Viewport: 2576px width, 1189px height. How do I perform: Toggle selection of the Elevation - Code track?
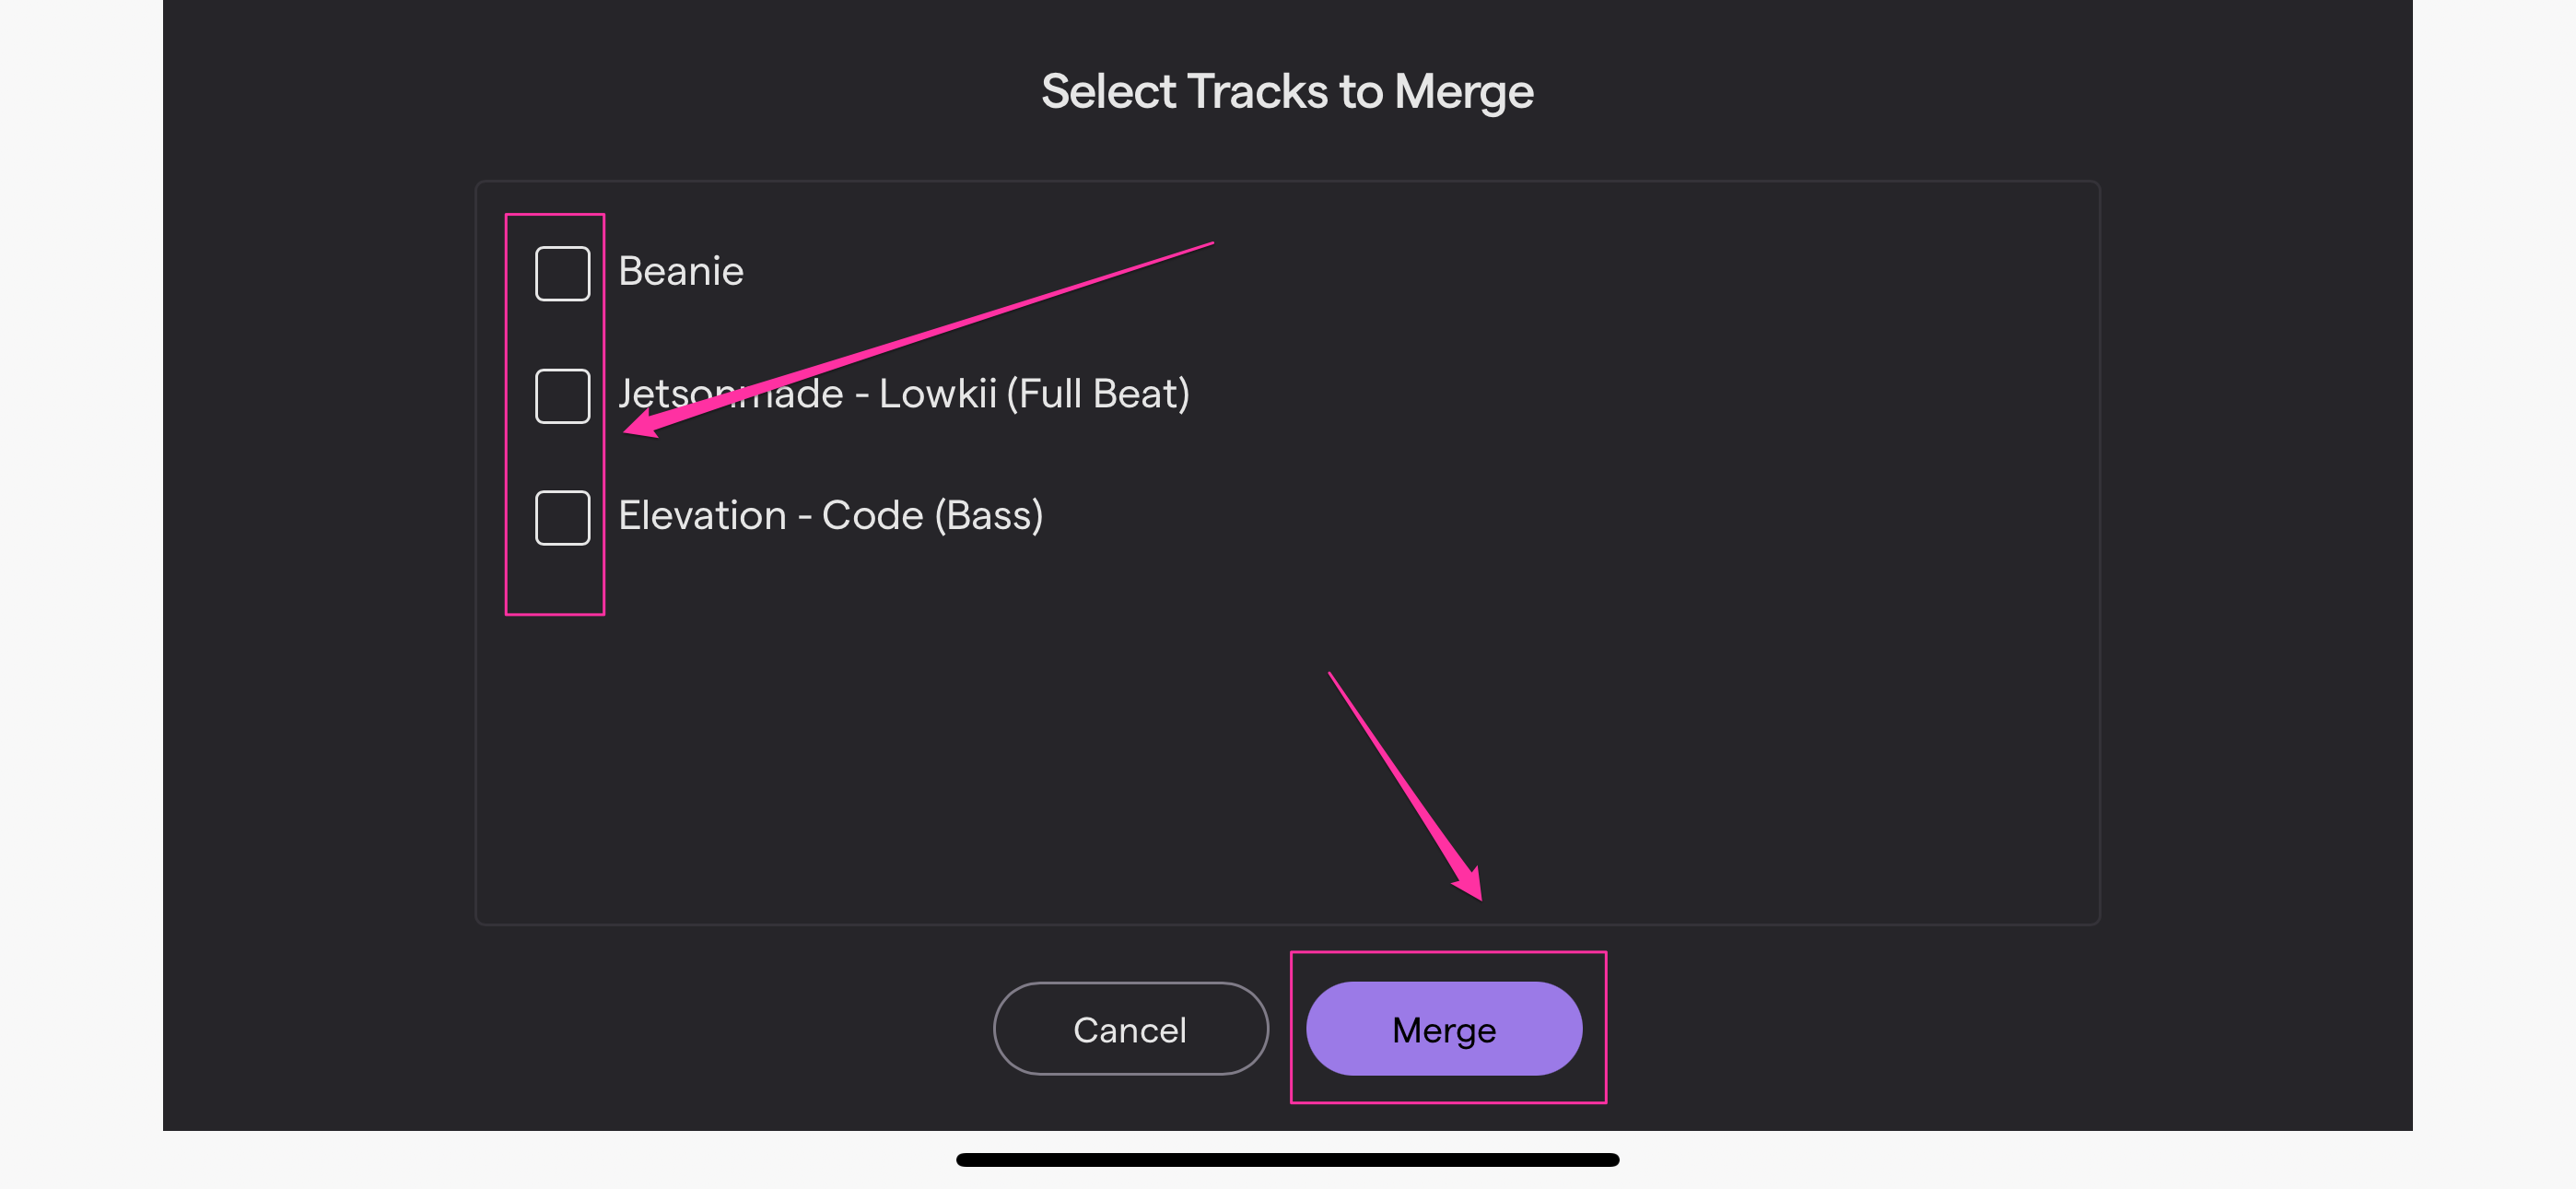[x=561, y=516]
